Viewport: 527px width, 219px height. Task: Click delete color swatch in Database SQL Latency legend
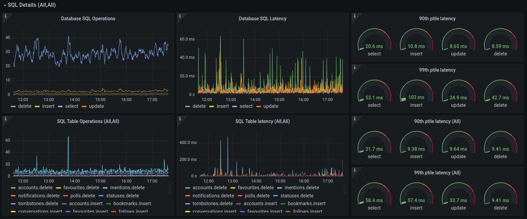click(x=188, y=106)
